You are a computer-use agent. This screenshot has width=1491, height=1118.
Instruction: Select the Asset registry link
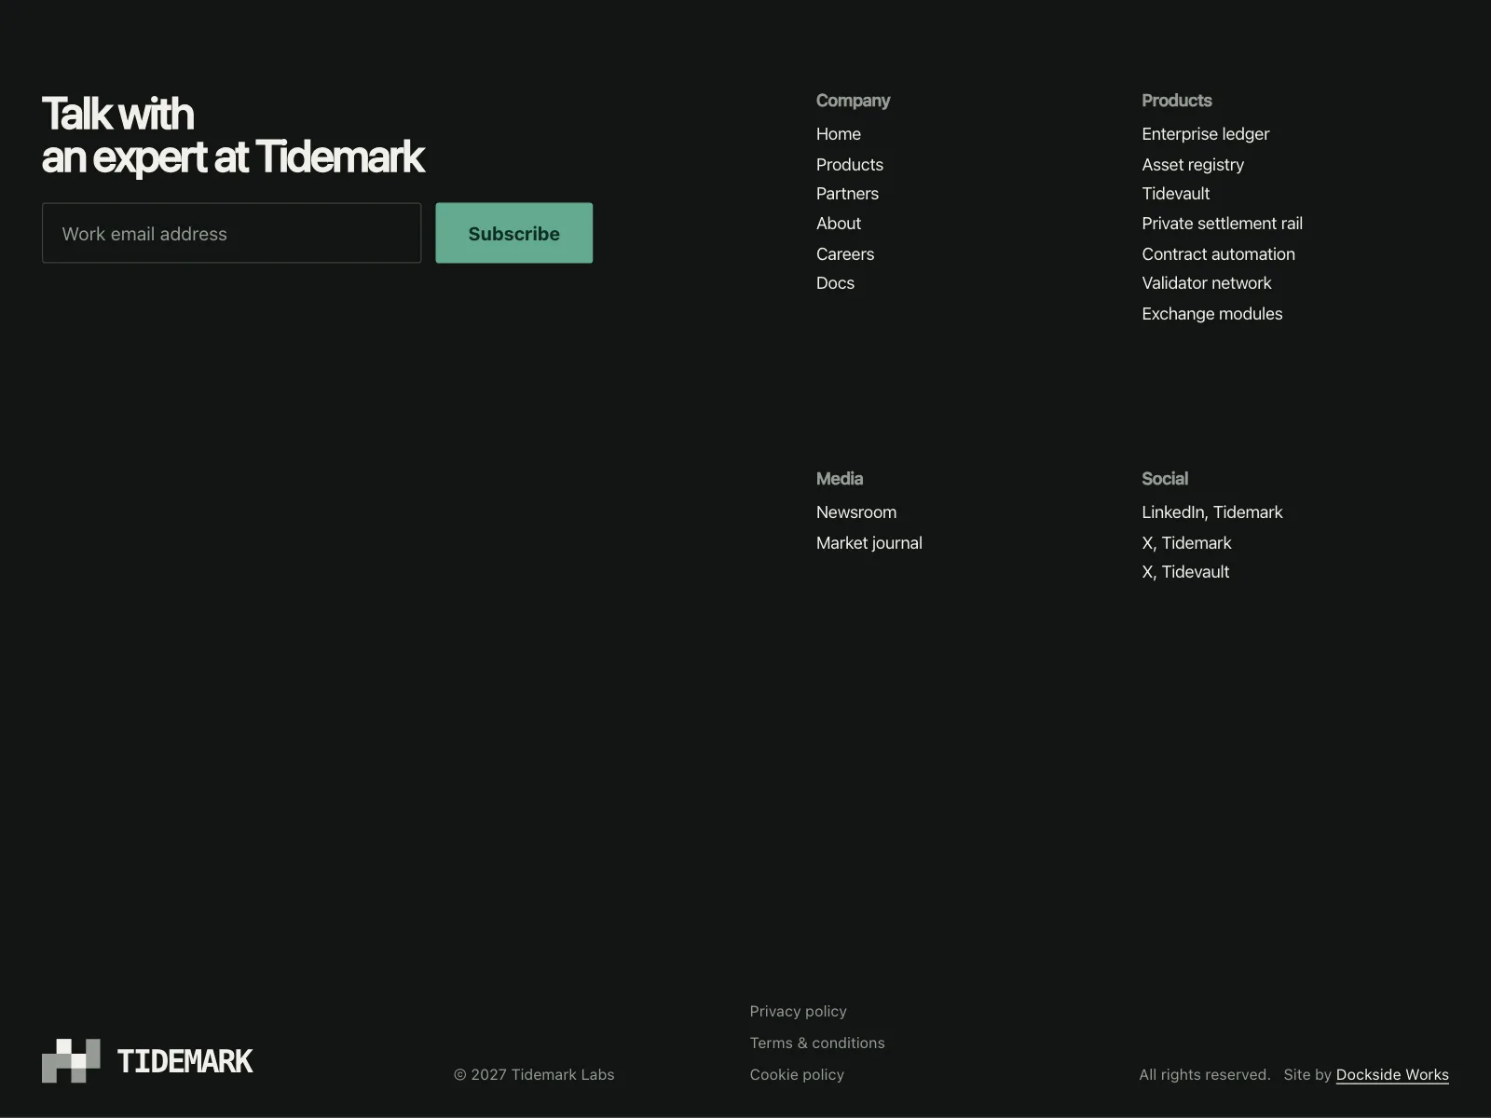coord(1193,165)
